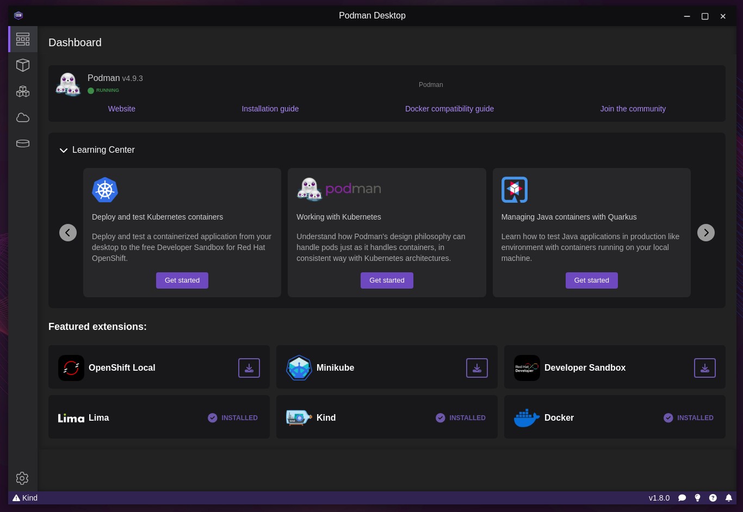Click the Podman Desktop logo in title bar
This screenshot has height=512, width=743.
(18, 16)
